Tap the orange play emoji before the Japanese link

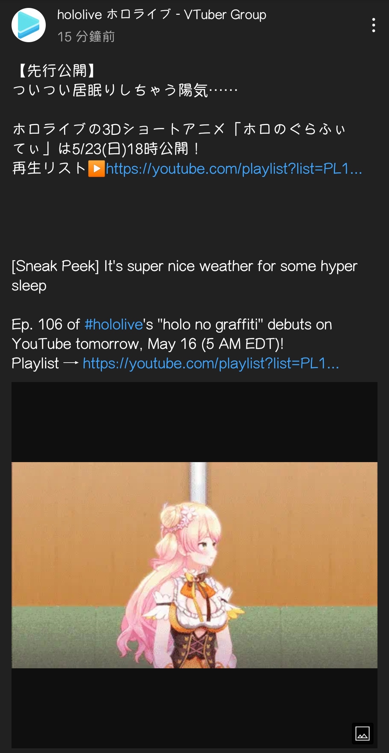(x=97, y=169)
